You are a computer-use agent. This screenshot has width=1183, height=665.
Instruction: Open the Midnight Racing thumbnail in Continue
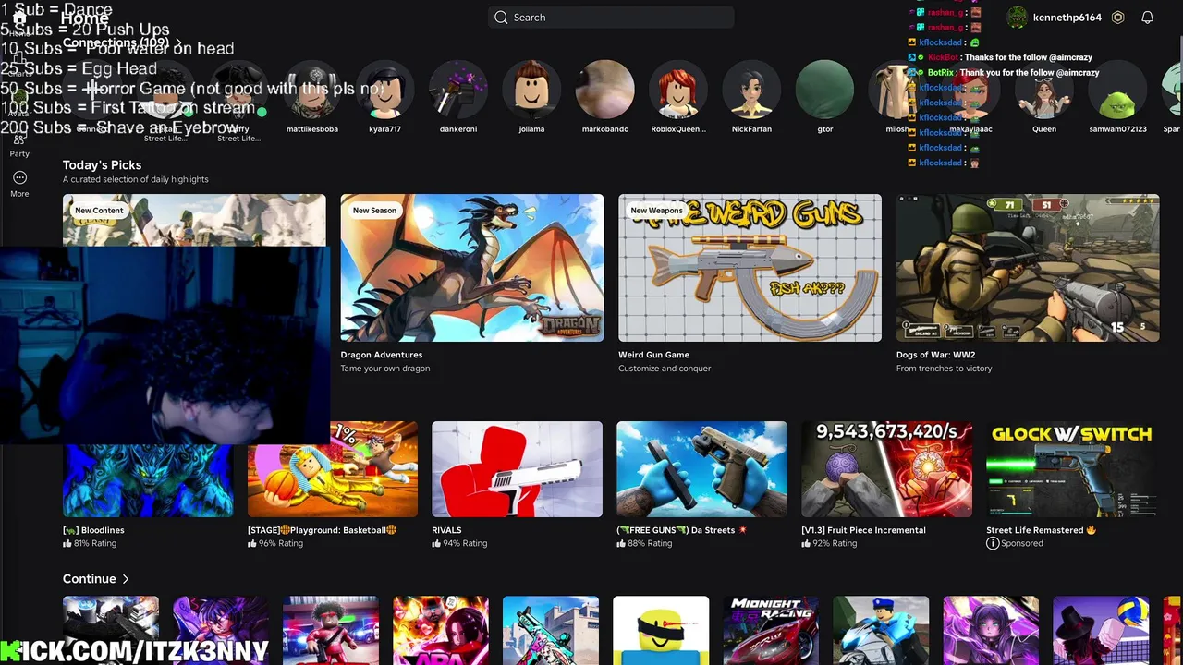tap(770, 630)
